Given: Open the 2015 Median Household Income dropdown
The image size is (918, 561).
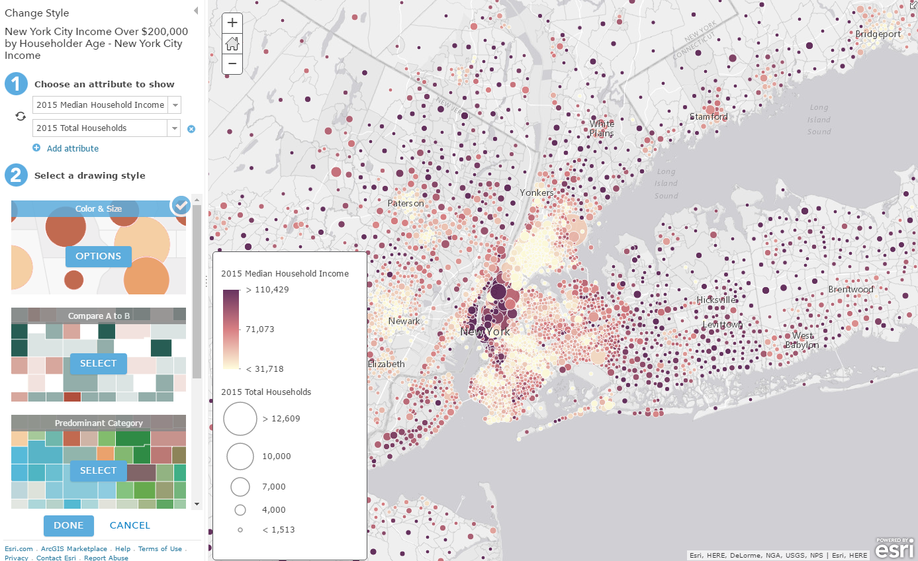Looking at the screenshot, I should pos(174,105).
